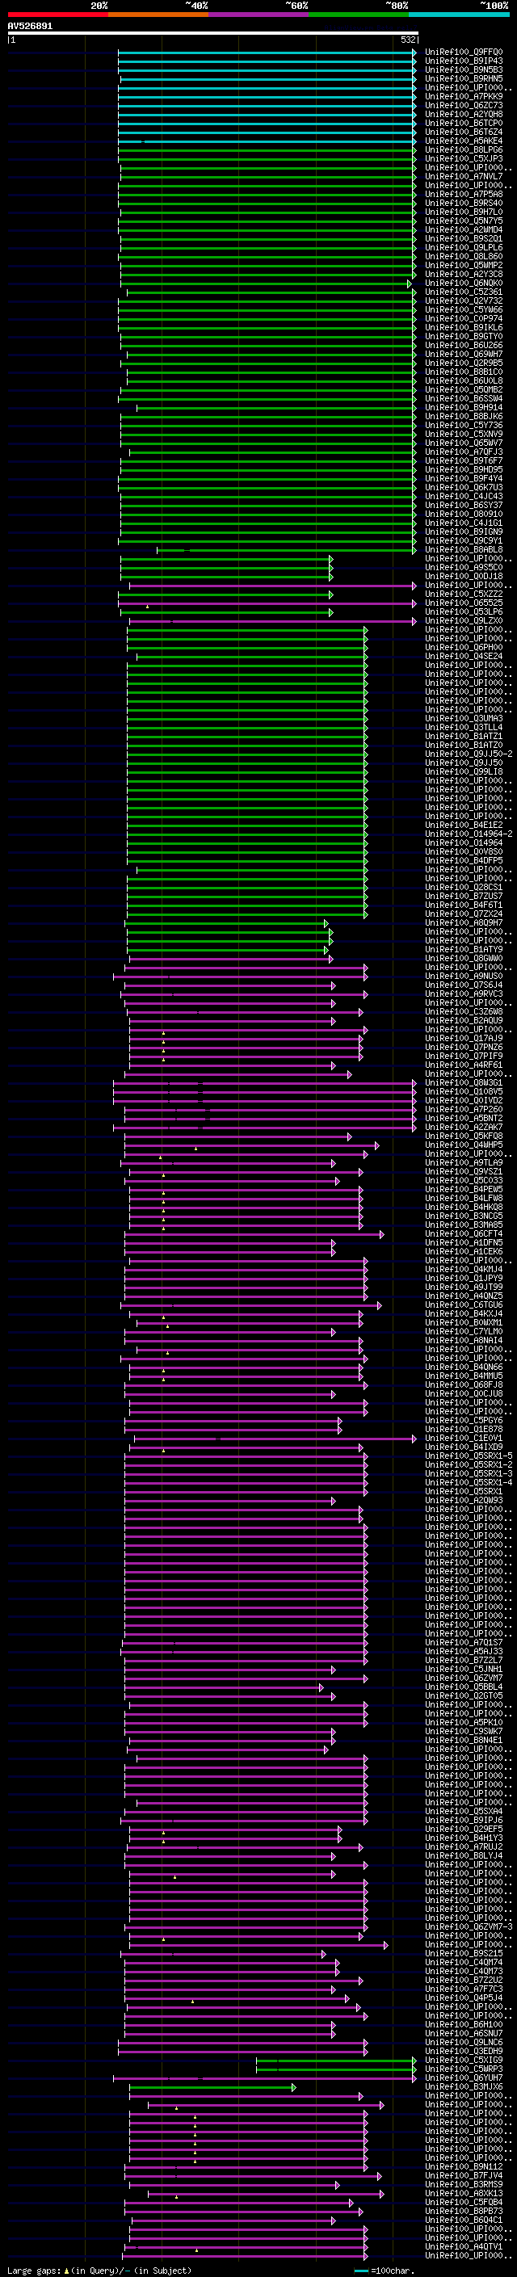
Task: Open hit UniRef100_Q7ZX24
Action: (464, 914)
